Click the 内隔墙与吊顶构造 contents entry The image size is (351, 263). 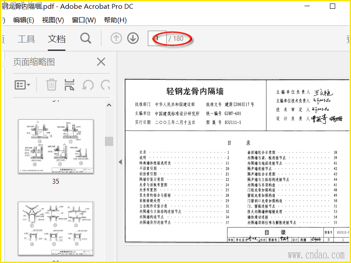(261, 185)
